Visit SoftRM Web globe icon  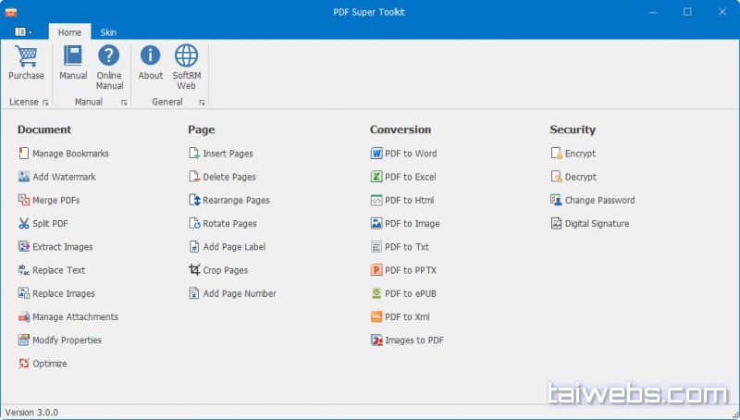pos(186,56)
